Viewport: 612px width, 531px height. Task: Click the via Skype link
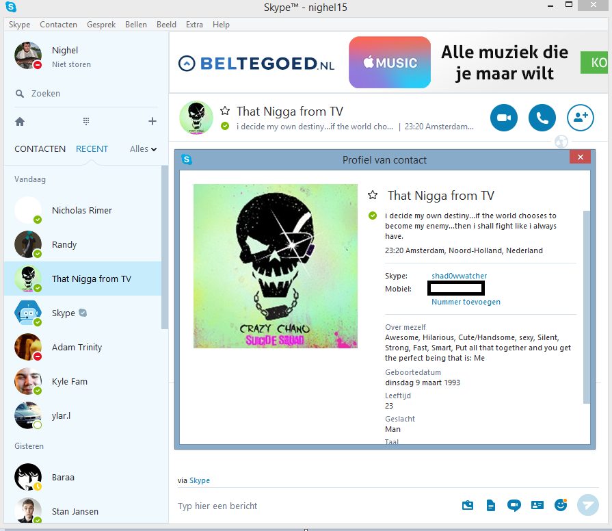(200, 480)
